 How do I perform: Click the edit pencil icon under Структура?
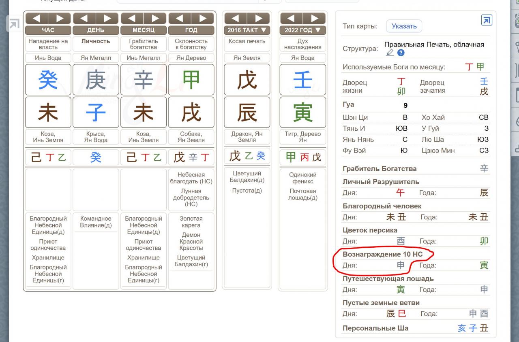(x=390, y=53)
